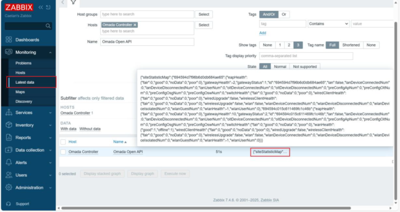
Task: Click the filter funnel icon
Action: (73, 2)
